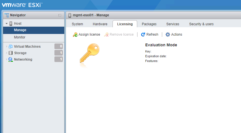Expand the Storage tree node
This screenshot has width=241, height=133.
[x=6, y=53]
